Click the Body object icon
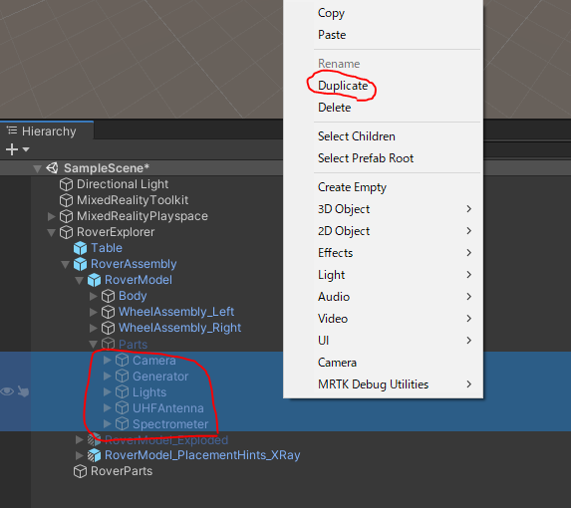The height and width of the screenshot is (508, 571). (x=108, y=296)
